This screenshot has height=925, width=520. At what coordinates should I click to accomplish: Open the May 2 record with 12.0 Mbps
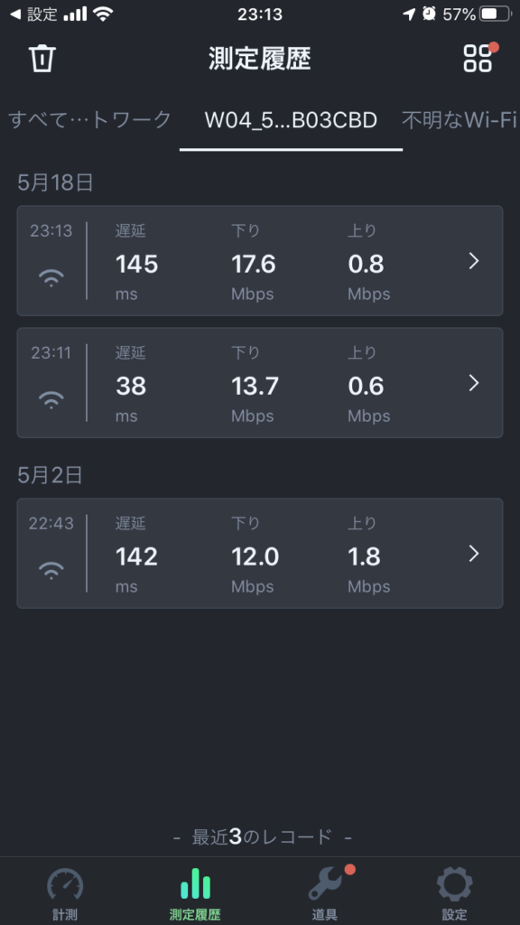[259, 553]
